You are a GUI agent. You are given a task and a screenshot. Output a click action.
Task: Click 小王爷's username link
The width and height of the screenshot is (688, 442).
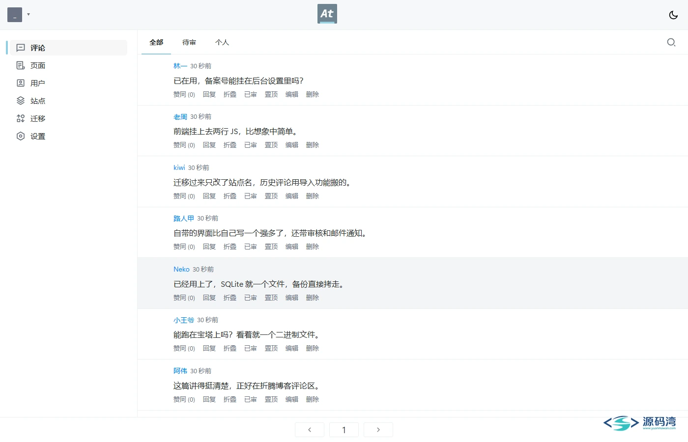click(184, 320)
